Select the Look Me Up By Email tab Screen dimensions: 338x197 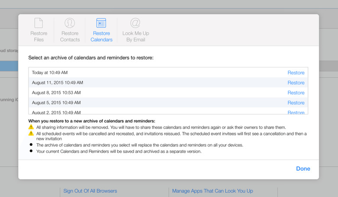tap(135, 36)
